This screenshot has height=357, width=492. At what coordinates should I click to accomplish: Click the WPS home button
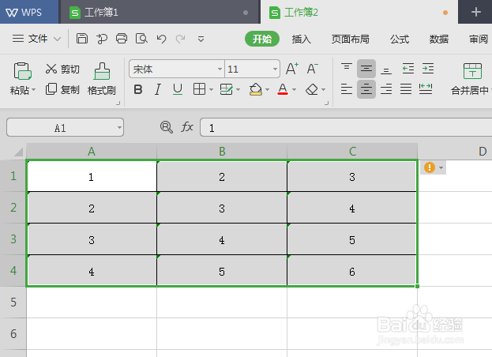tap(29, 12)
